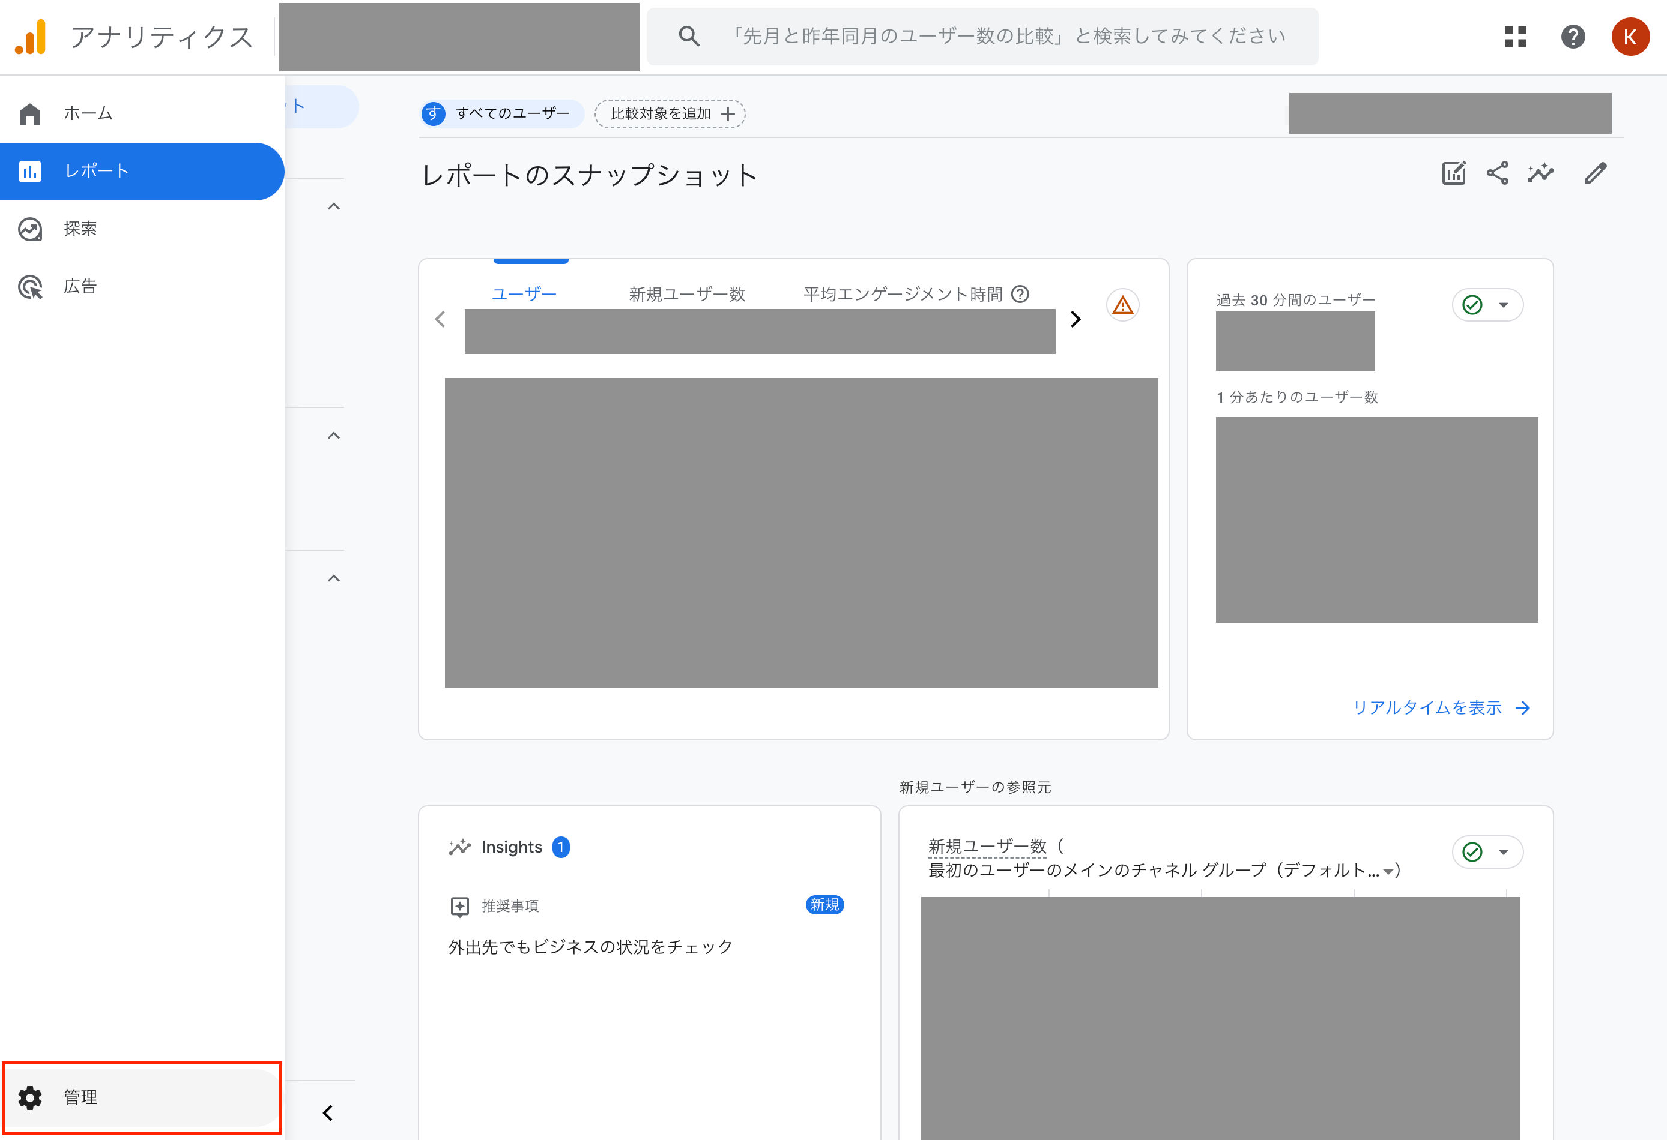Click the 1 分あたりのユーザー数 label
Viewport: 1667px width, 1140px height.
pyautogui.click(x=1297, y=397)
